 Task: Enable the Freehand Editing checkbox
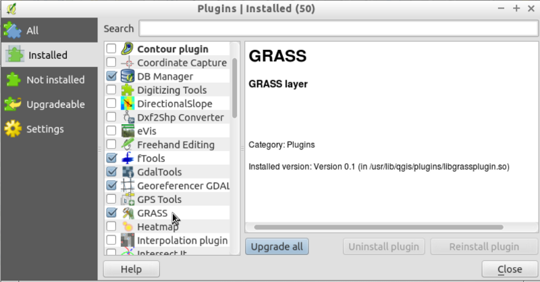pos(111,144)
